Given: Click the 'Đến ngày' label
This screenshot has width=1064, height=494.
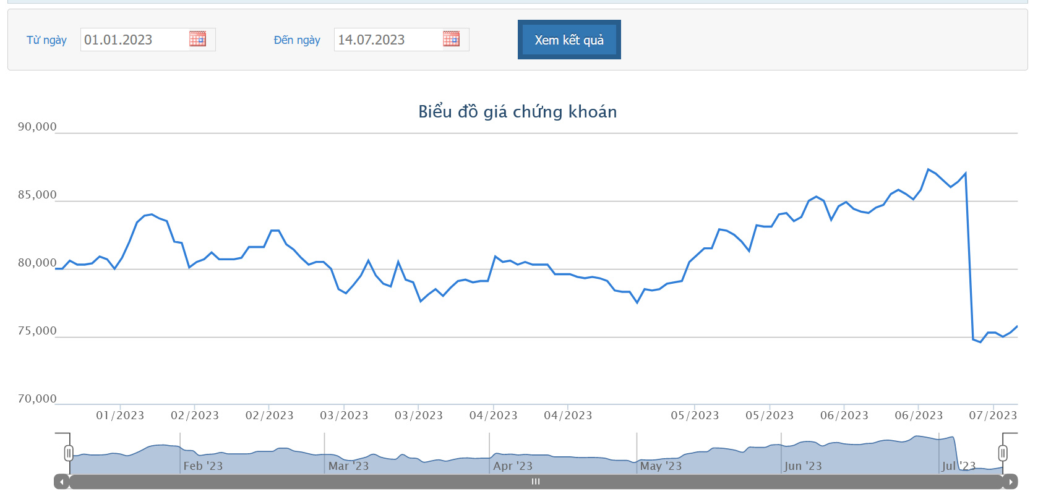Looking at the screenshot, I should tap(297, 40).
